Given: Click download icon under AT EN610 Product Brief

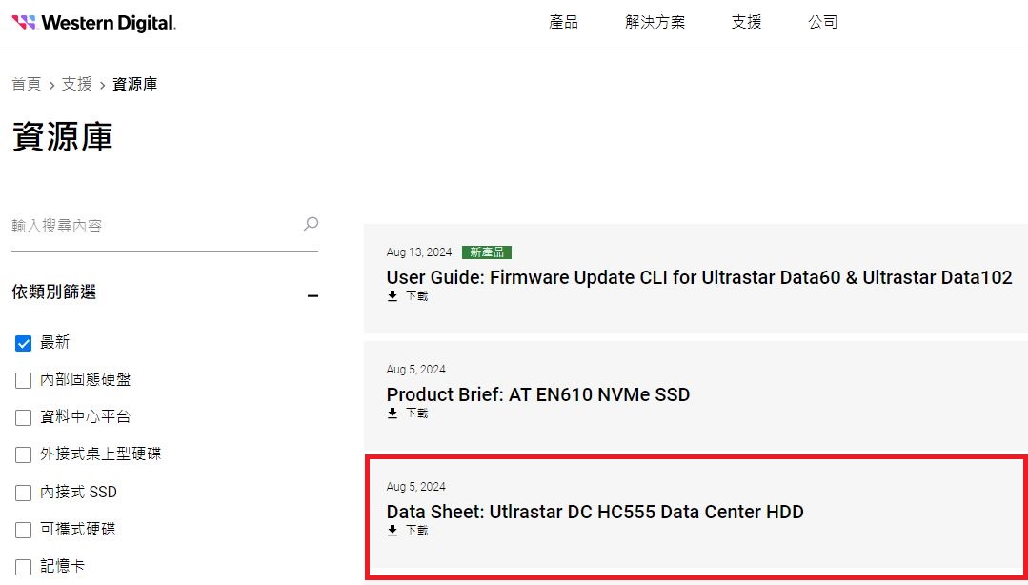Looking at the screenshot, I should pos(393,414).
